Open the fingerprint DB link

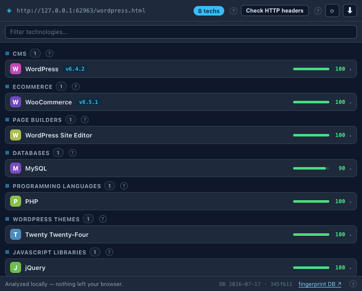320,284
